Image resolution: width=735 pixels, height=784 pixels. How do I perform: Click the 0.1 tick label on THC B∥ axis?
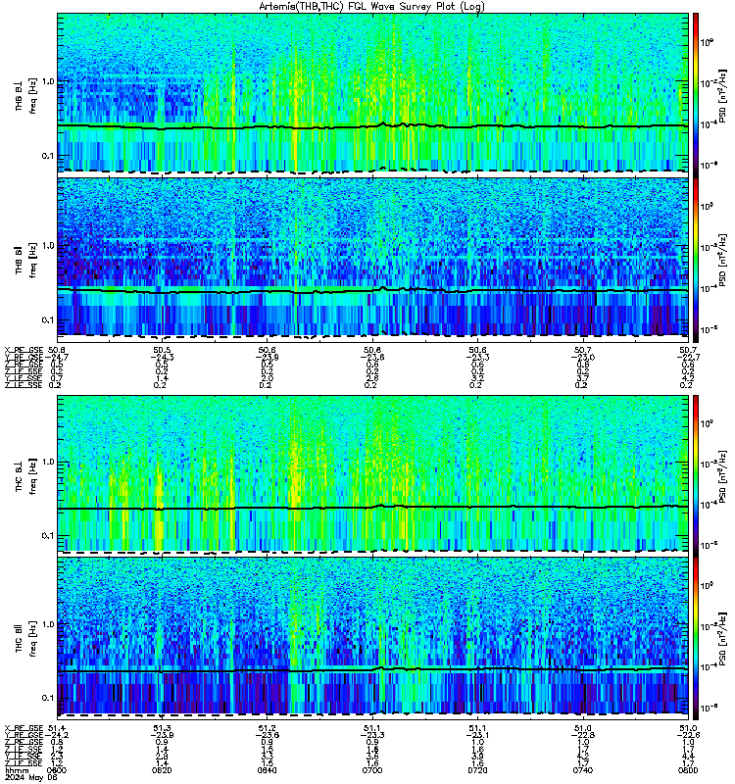coord(48,698)
